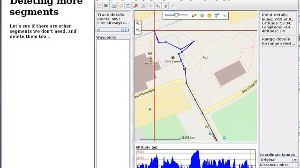
Task: Click the rightmost bus stop icon
Action: coord(225,138)
